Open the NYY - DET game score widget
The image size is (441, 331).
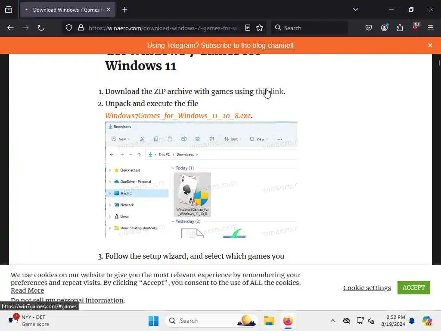tap(28, 321)
